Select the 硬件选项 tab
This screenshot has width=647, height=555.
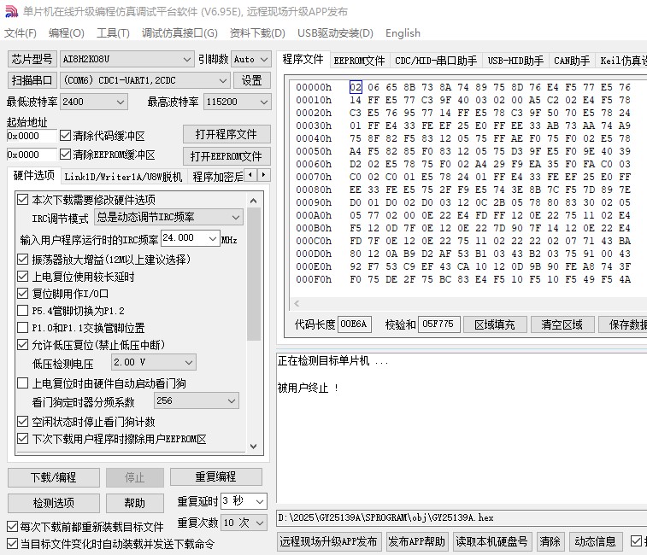coord(34,176)
